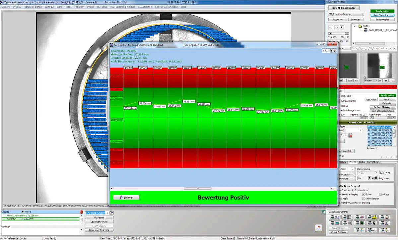Screen dimensions: 398x240
Task: Click the anchor classificator eye icon
Action: pyautogui.click(x=384, y=230)
